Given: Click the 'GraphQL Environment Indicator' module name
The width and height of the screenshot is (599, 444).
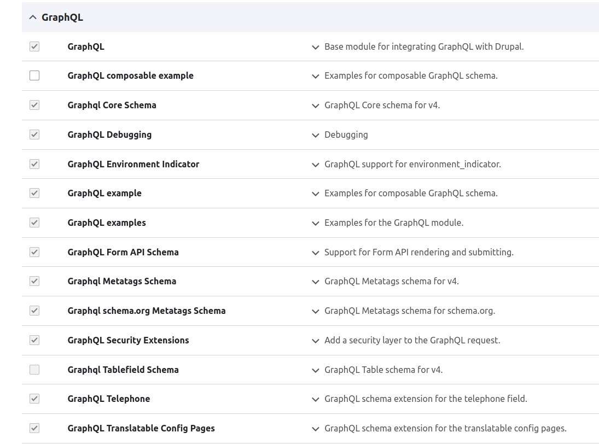Looking at the screenshot, I should (133, 164).
